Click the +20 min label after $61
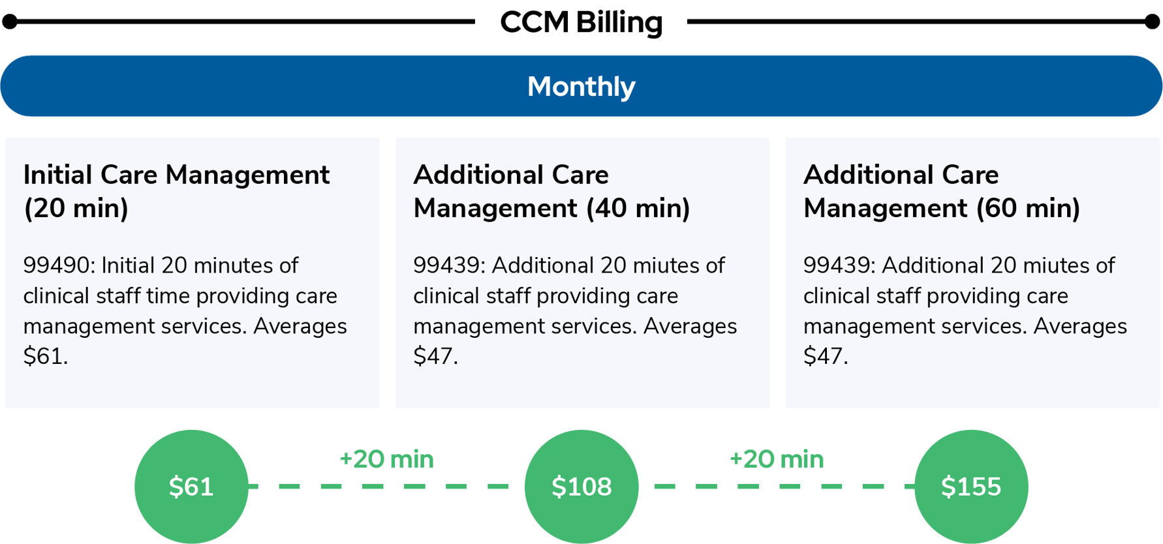Image resolution: width=1163 pixels, height=544 pixels. click(x=386, y=459)
